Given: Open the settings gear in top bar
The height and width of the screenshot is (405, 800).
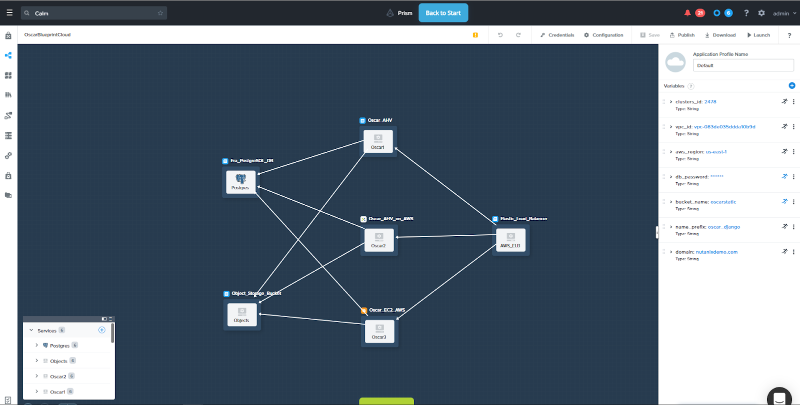Looking at the screenshot, I should point(761,13).
